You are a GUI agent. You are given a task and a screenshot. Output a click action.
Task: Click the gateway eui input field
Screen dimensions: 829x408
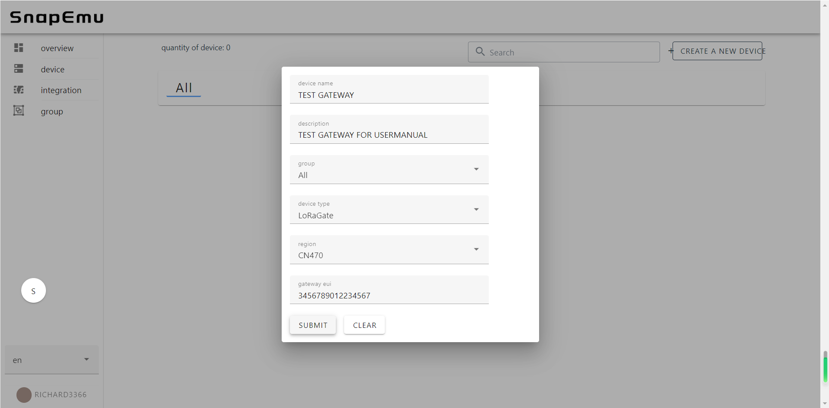click(x=389, y=295)
